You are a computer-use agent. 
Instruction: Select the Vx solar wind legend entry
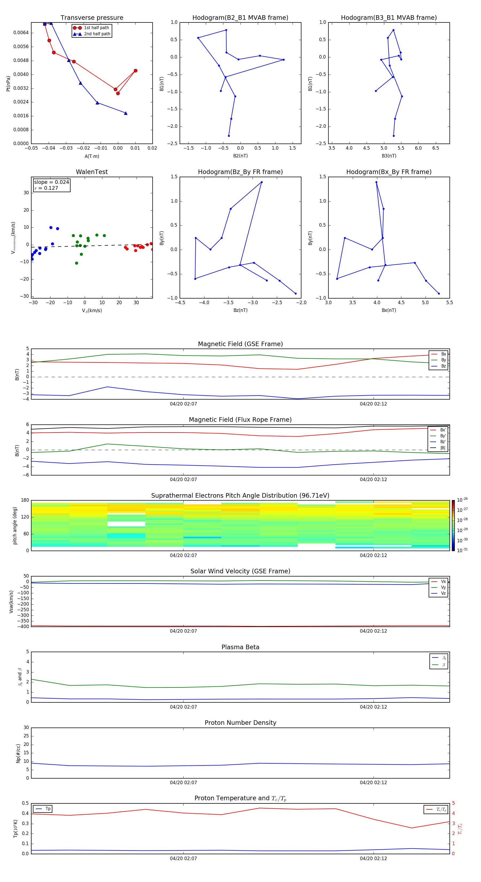tap(439, 581)
